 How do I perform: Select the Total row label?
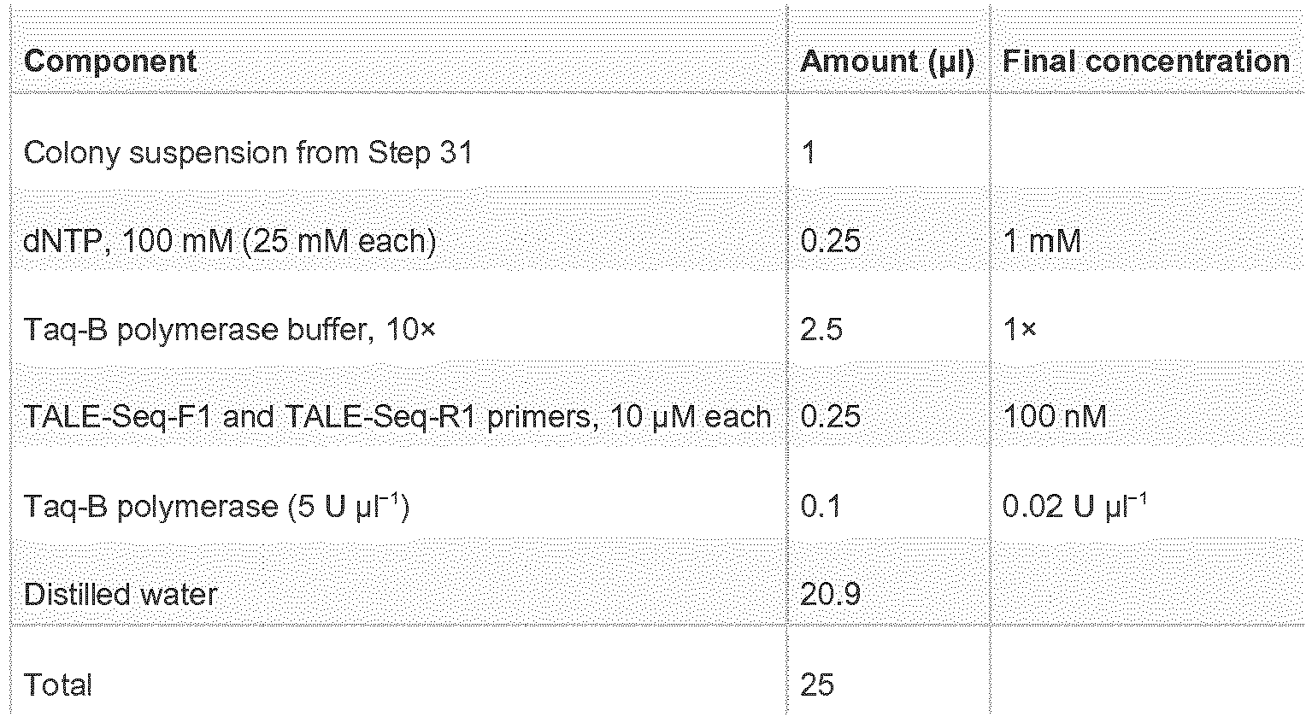click(58, 684)
